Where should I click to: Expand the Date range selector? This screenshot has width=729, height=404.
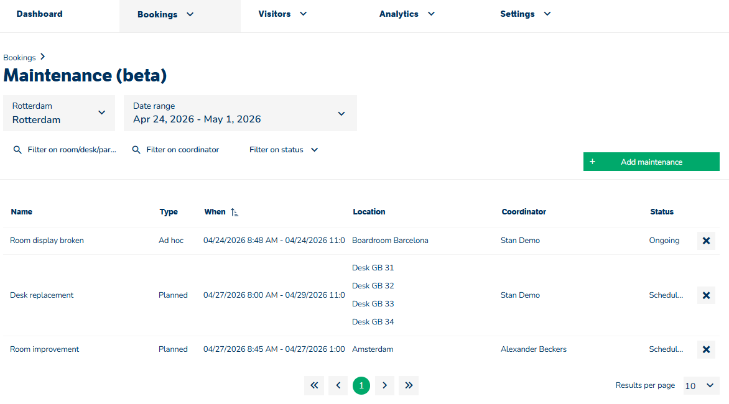[x=240, y=113]
